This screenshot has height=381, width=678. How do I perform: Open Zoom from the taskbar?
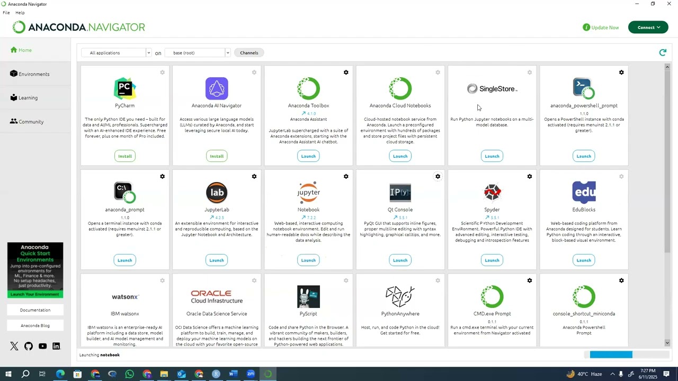point(251,374)
